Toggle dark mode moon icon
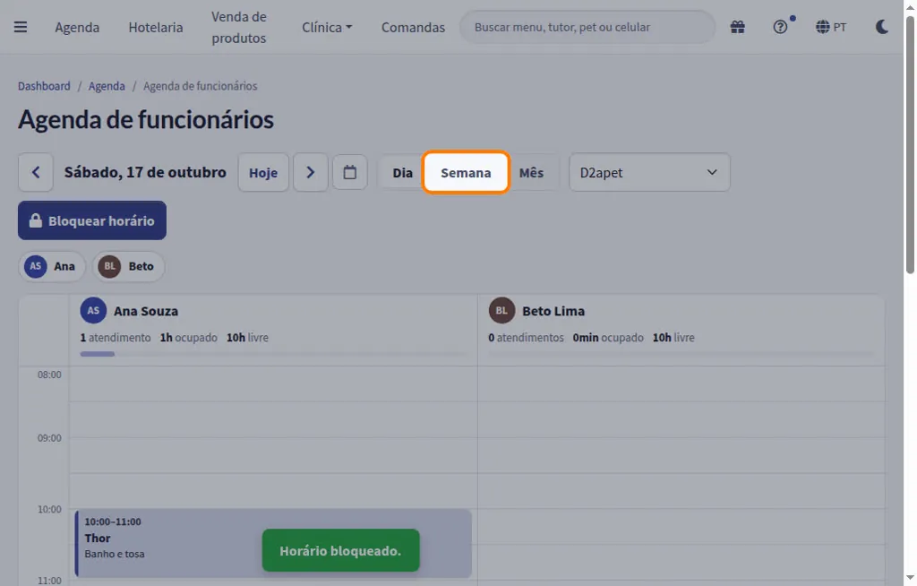The height and width of the screenshot is (586, 917). (x=882, y=27)
